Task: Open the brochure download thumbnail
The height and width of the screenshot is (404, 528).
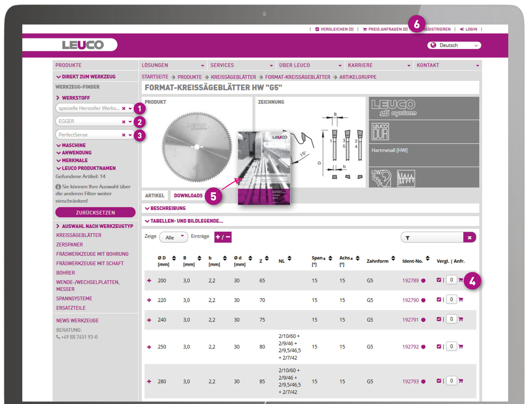Action: (264, 168)
